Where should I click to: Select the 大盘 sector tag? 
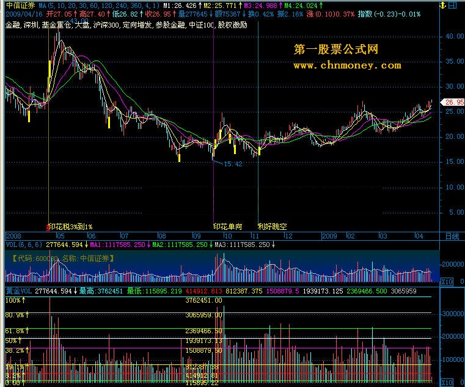pyautogui.click(x=82, y=25)
